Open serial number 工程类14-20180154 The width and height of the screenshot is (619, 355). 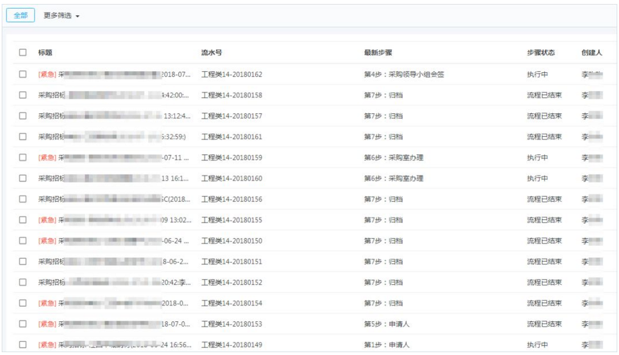tap(232, 303)
